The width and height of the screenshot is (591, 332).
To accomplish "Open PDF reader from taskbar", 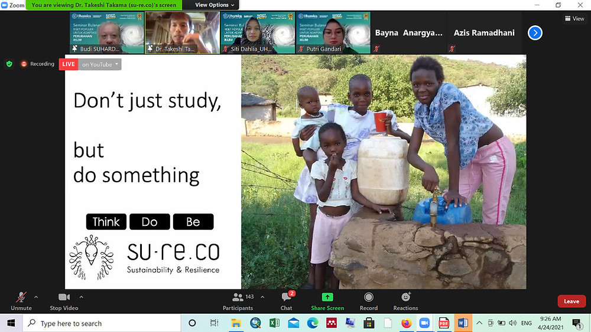I will pyautogui.click(x=444, y=323).
